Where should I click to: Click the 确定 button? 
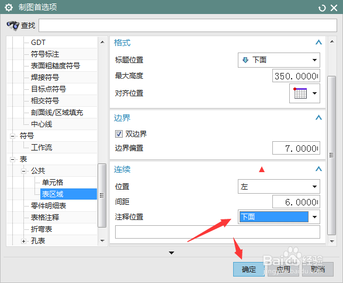point(249,269)
